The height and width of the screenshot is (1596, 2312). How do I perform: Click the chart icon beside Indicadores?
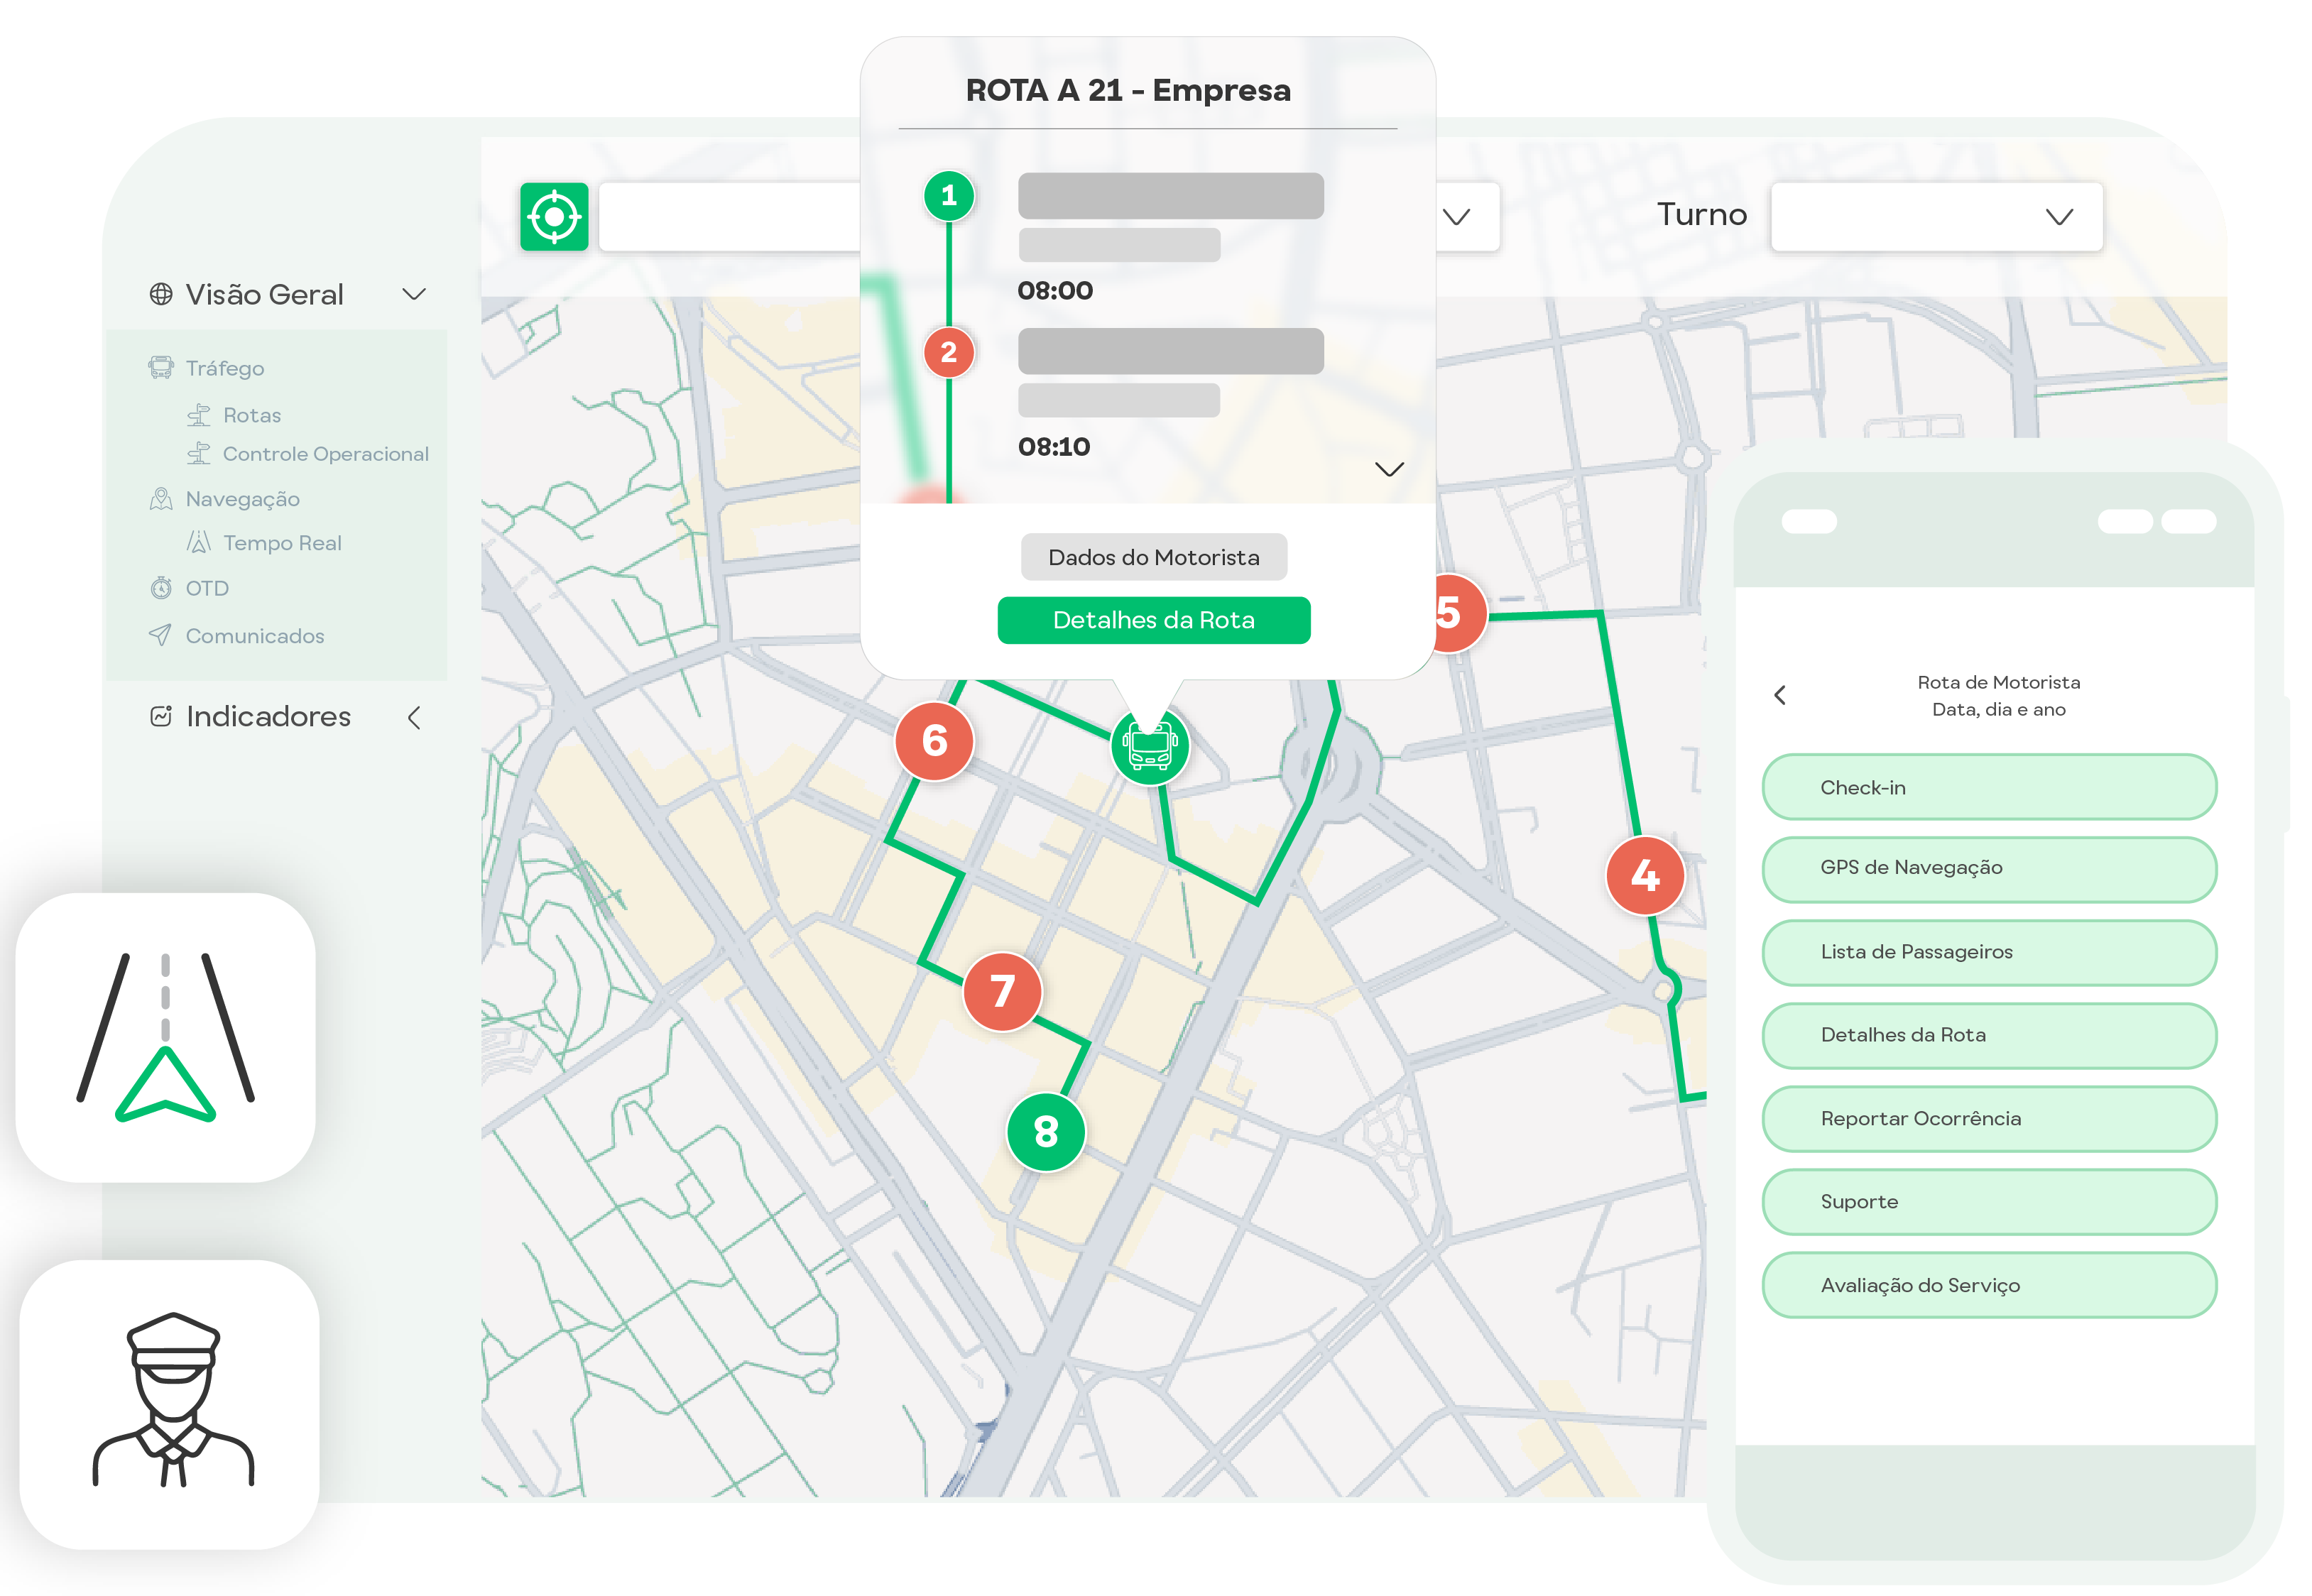pyautogui.click(x=161, y=716)
